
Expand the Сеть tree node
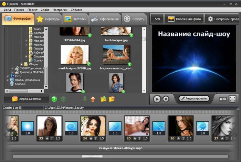coord(7,76)
